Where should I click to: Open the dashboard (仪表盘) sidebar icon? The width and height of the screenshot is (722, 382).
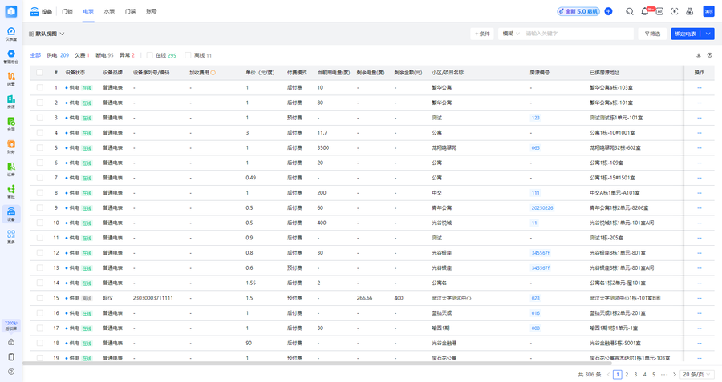click(x=11, y=34)
